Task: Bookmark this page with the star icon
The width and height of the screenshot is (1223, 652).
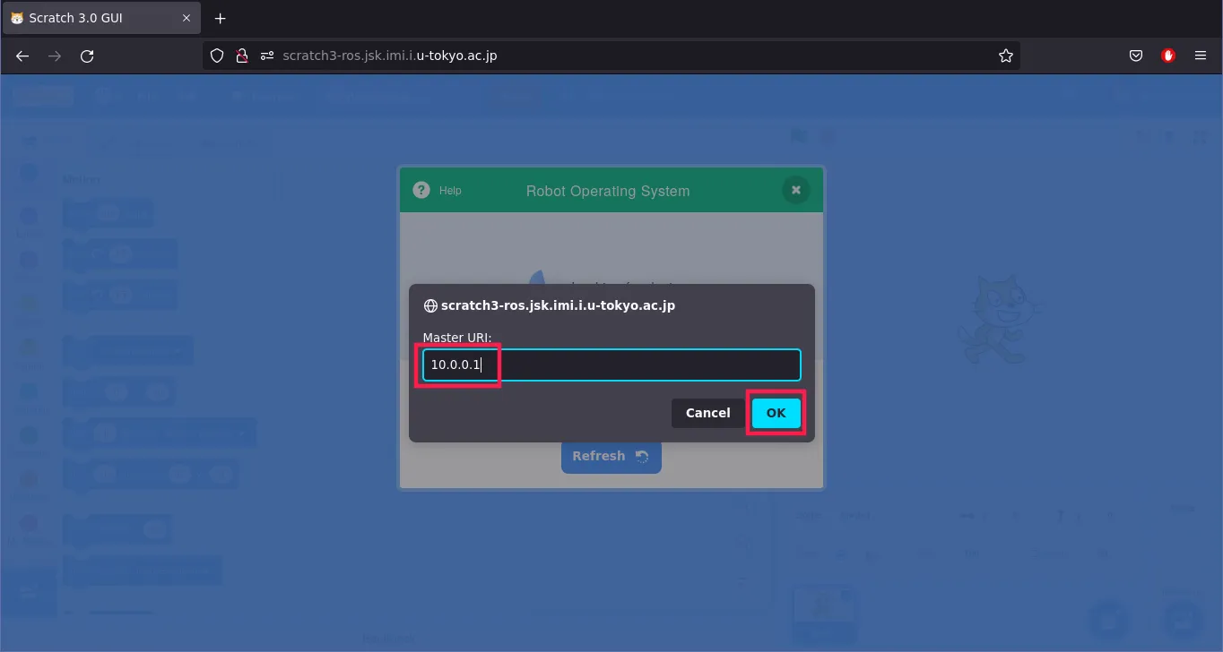Action: [1005, 56]
